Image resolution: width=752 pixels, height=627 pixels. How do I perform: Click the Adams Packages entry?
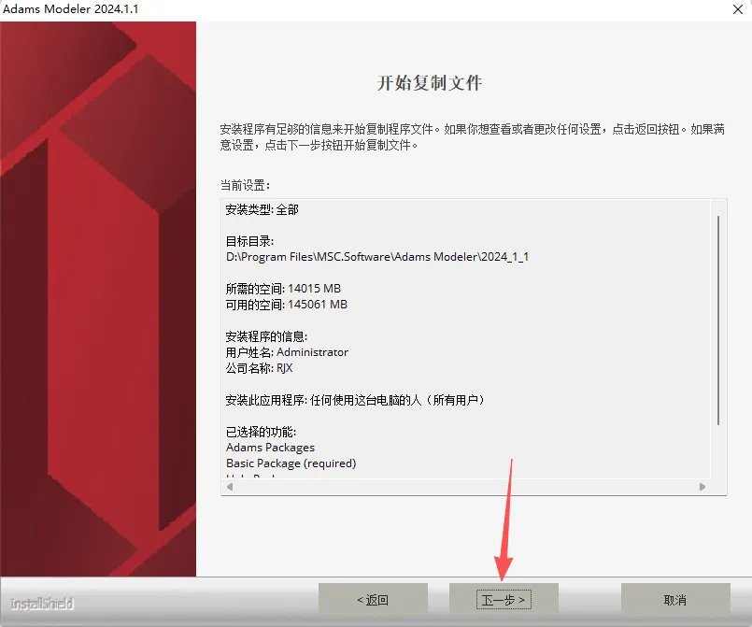(271, 448)
